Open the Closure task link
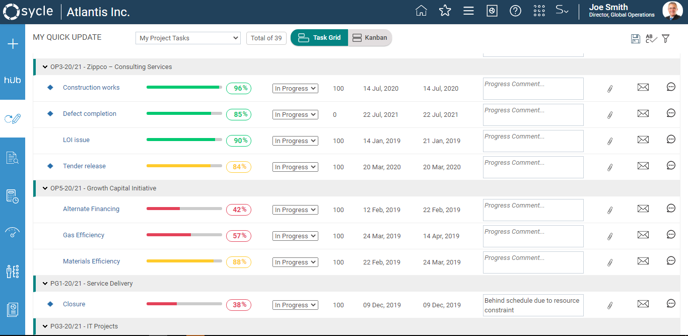Viewport: 688px width, 336px height. pos(74,304)
